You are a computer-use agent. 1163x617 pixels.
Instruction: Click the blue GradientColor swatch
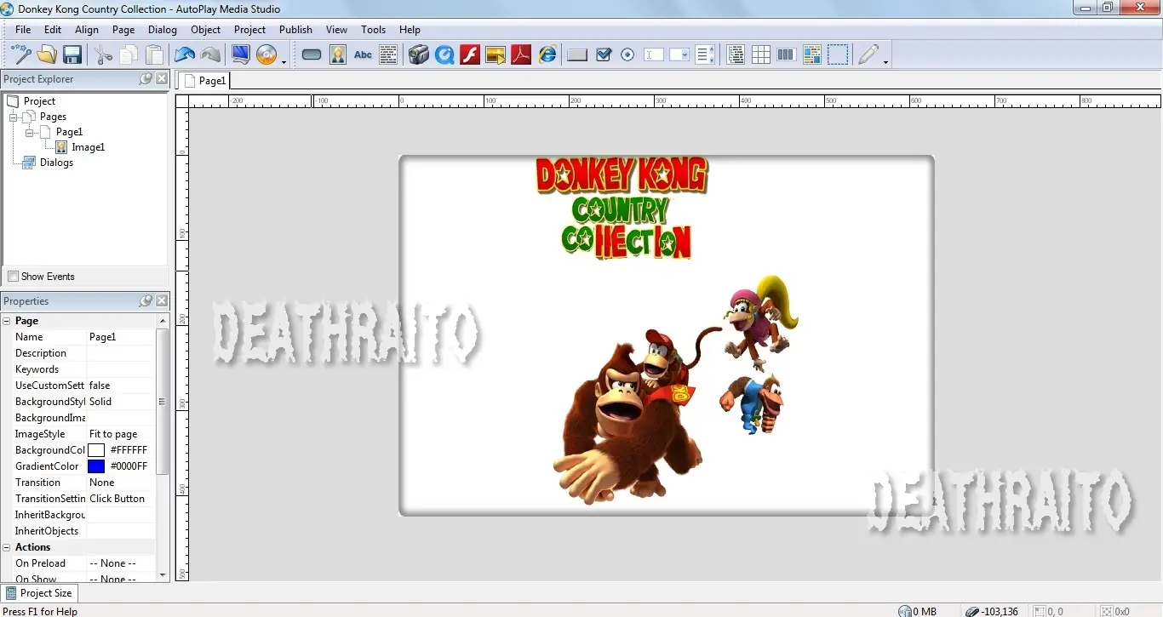96,466
